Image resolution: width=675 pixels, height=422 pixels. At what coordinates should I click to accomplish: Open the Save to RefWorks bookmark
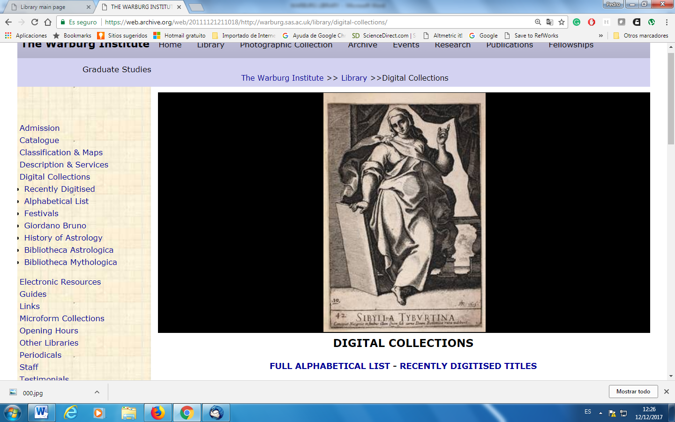pos(531,36)
